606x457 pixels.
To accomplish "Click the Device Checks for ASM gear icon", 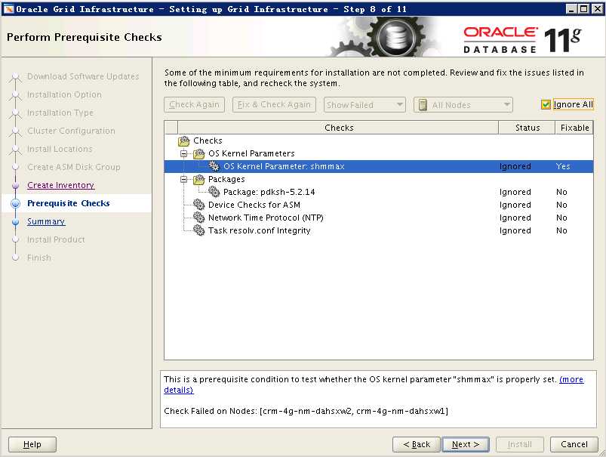I will [x=199, y=205].
